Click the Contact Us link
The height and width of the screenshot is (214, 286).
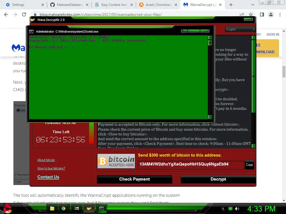tap(48, 177)
